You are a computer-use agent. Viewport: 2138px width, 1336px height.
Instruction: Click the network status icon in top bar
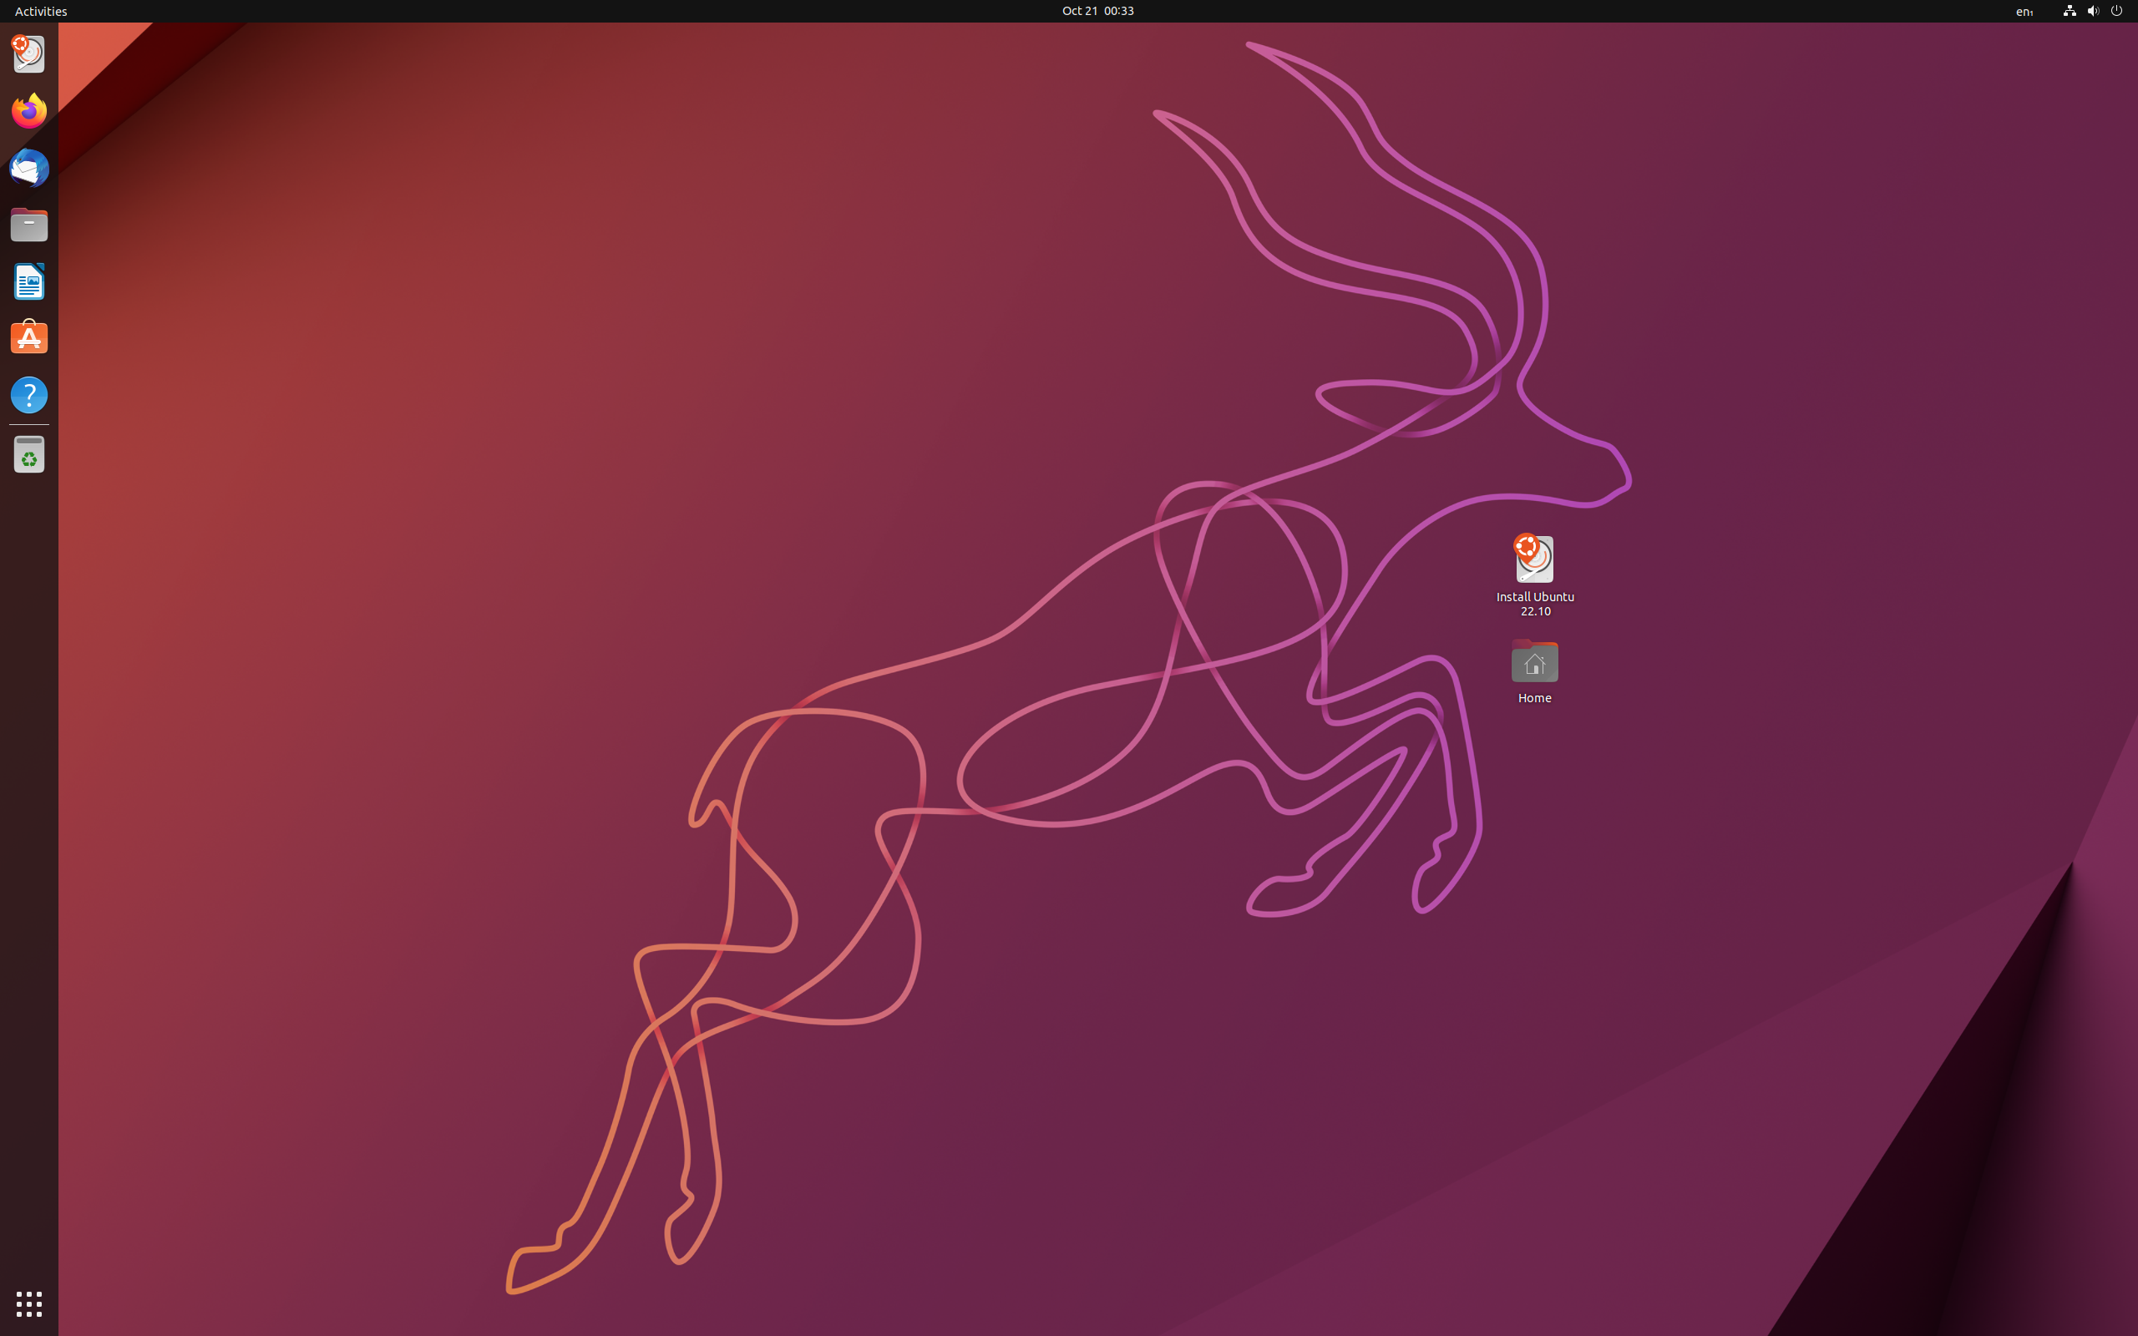point(2069,11)
